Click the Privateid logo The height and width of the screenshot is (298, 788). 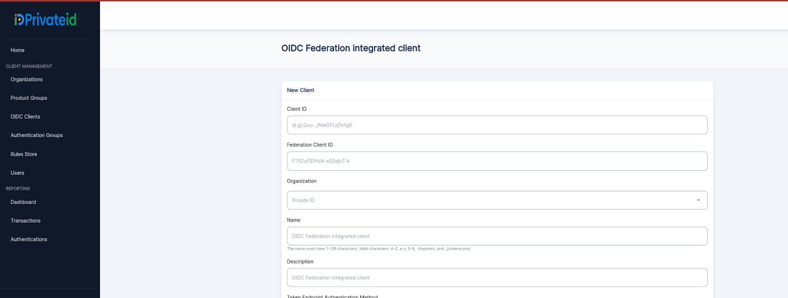[45, 20]
